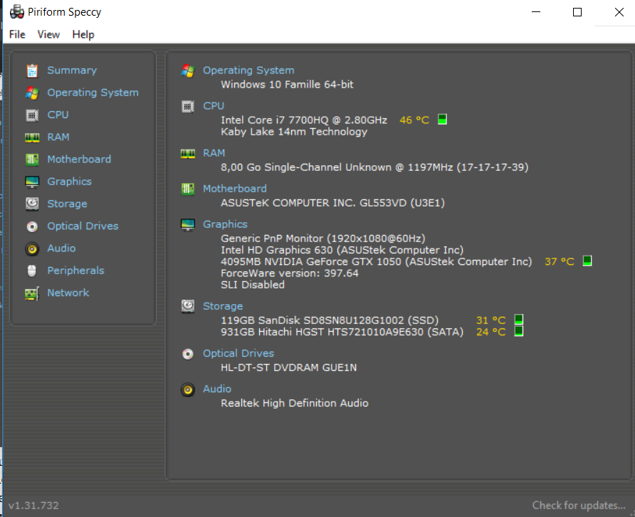Open the Network icon in sidebar

point(32,293)
